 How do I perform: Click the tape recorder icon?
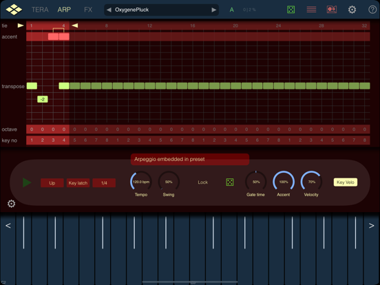pos(332,10)
